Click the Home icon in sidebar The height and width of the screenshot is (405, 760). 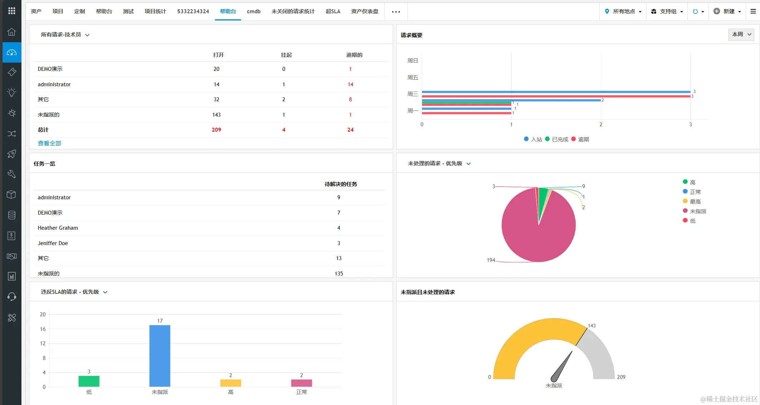[11, 32]
